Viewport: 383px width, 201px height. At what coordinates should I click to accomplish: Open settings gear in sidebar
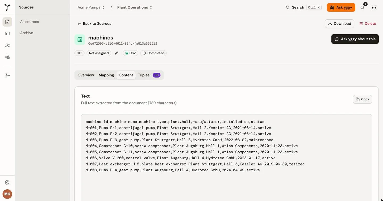point(7,182)
